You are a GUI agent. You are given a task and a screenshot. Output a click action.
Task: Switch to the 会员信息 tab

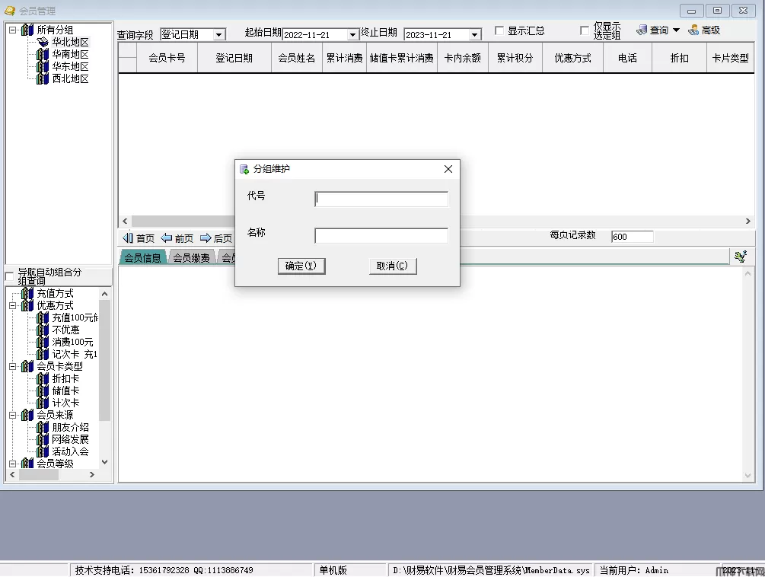142,258
